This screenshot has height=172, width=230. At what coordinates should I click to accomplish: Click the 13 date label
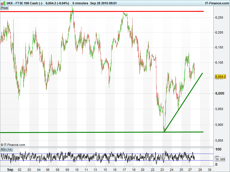click(x=95, y=170)
